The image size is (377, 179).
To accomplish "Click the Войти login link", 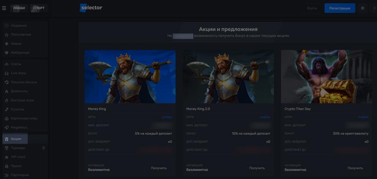I will tap(312, 8).
